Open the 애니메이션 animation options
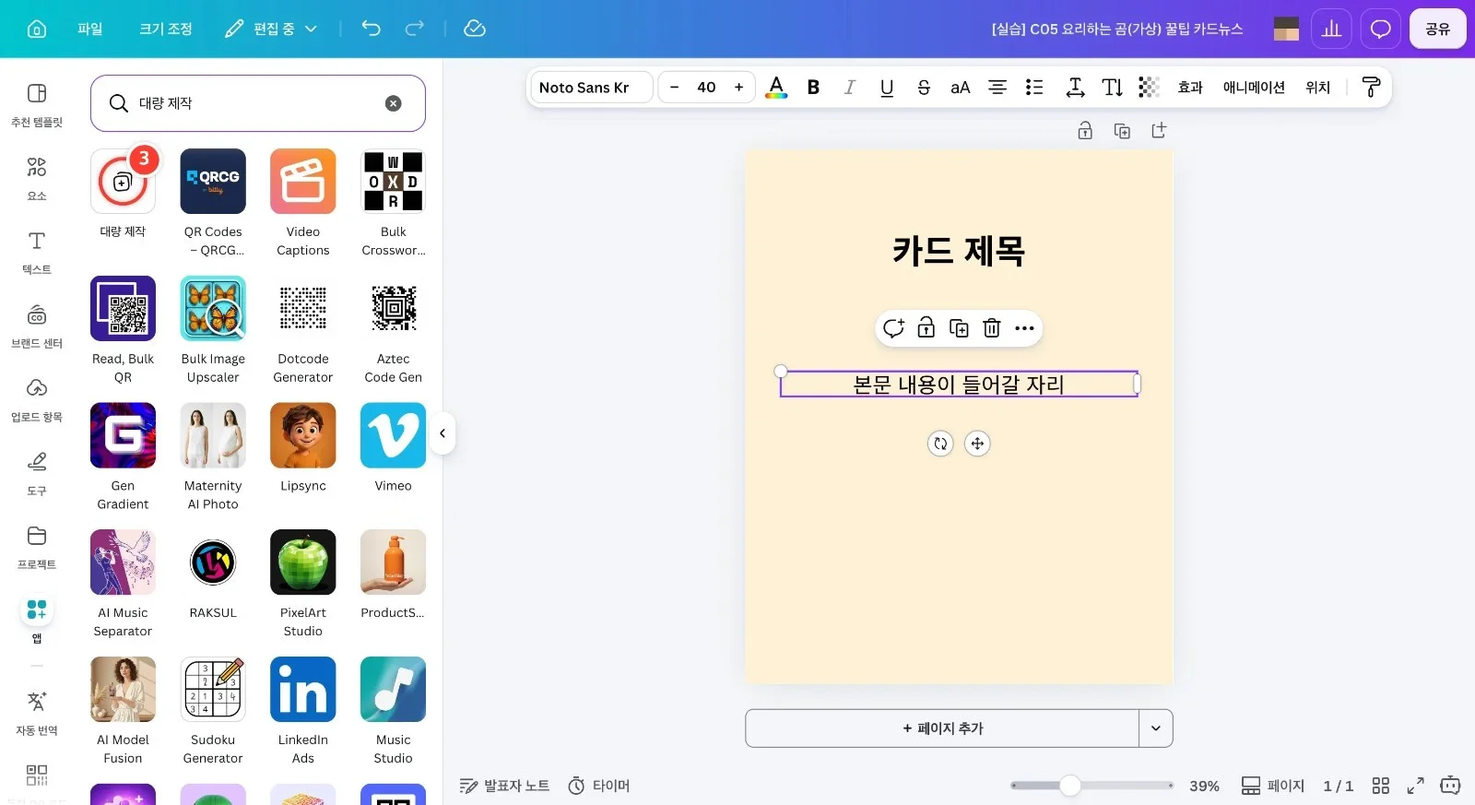1475x805 pixels. point(1254,88)
